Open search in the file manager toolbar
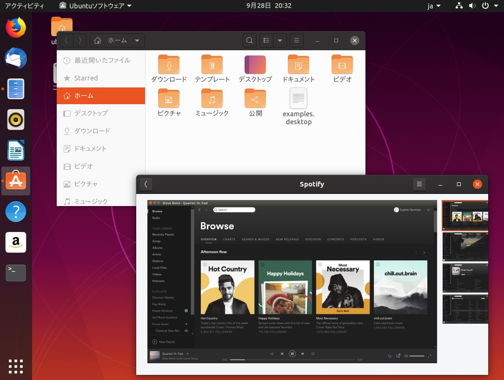This screenshot has height=380, width=504. (250, 40)
